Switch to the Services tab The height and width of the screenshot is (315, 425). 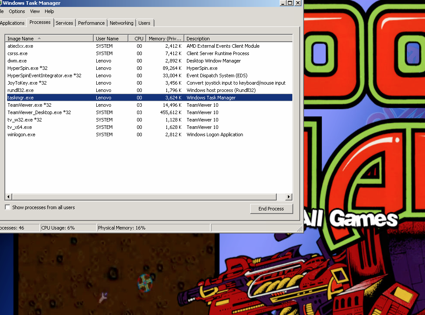click(64, 23)
